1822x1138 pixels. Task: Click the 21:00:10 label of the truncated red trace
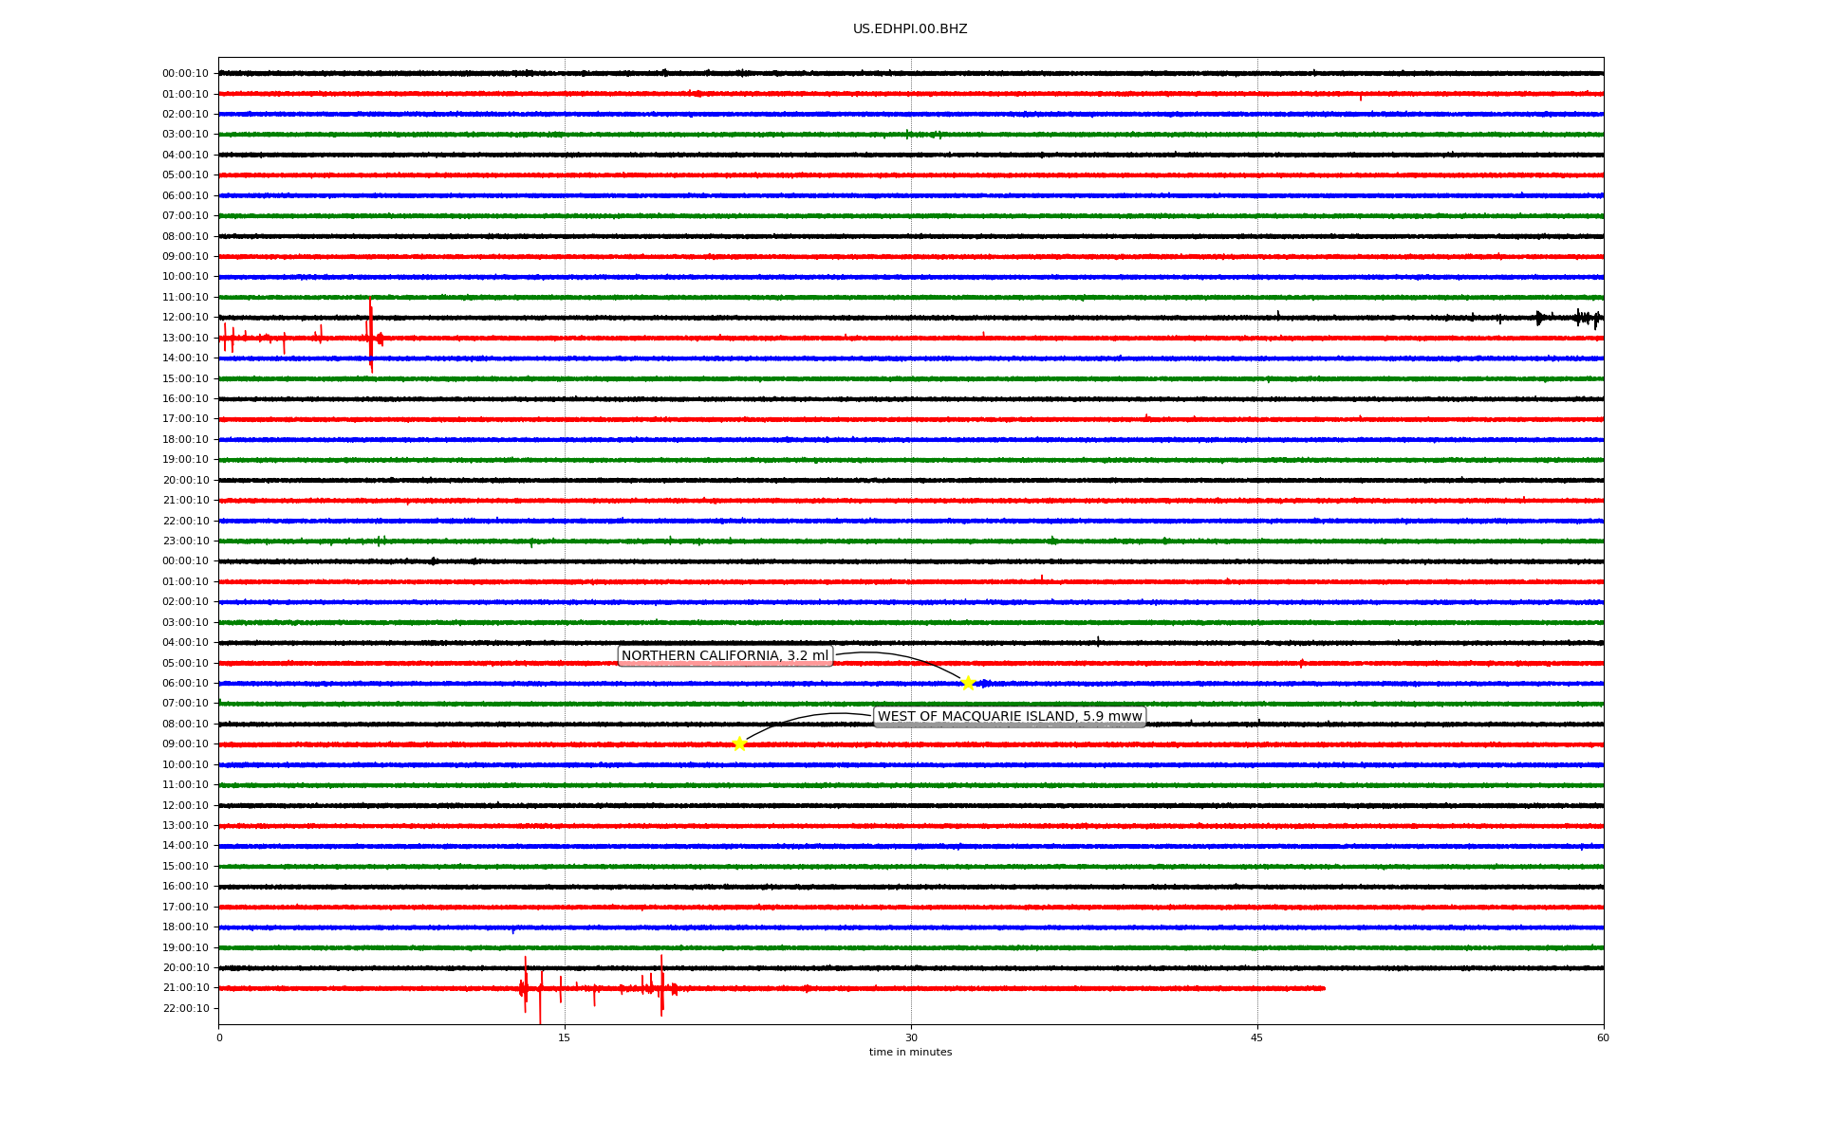coord(185,988)
